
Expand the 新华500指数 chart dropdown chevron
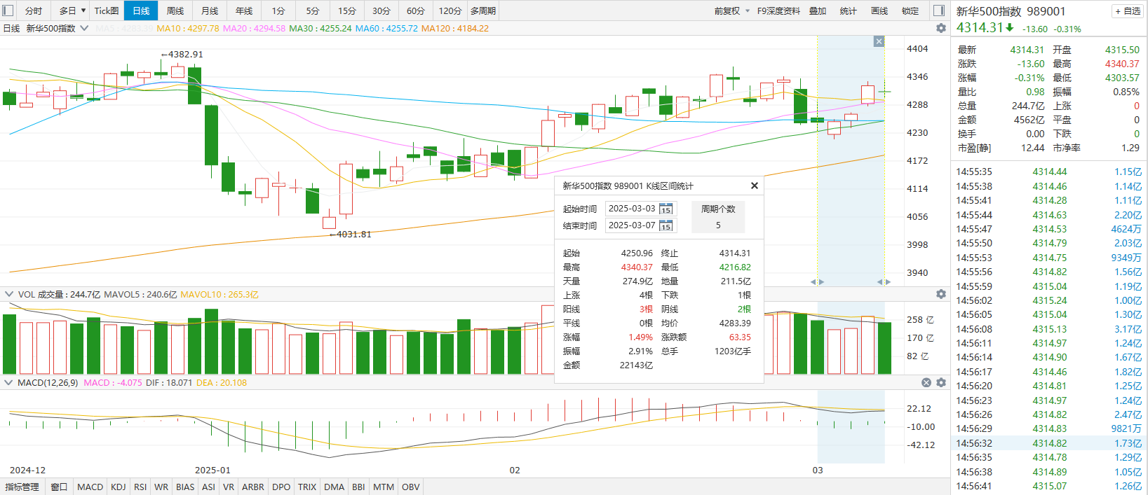click(84, 28)
